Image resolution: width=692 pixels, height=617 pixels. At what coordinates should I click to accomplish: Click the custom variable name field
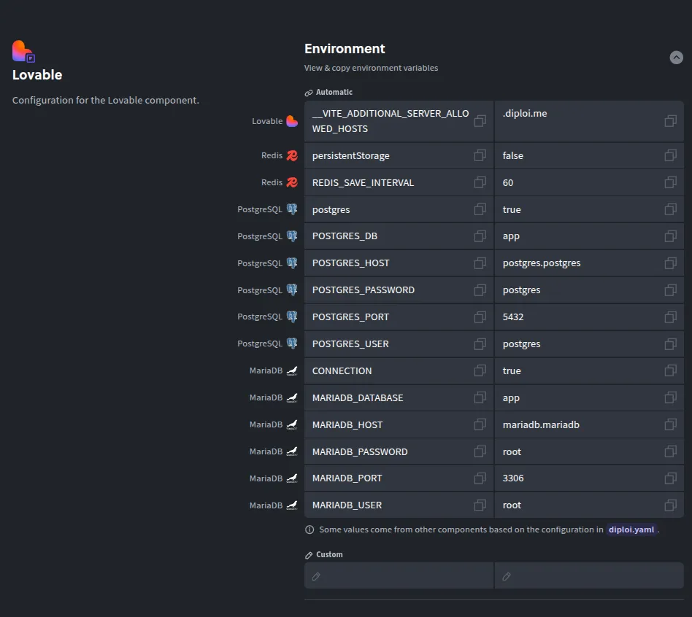tap(399, 576)
